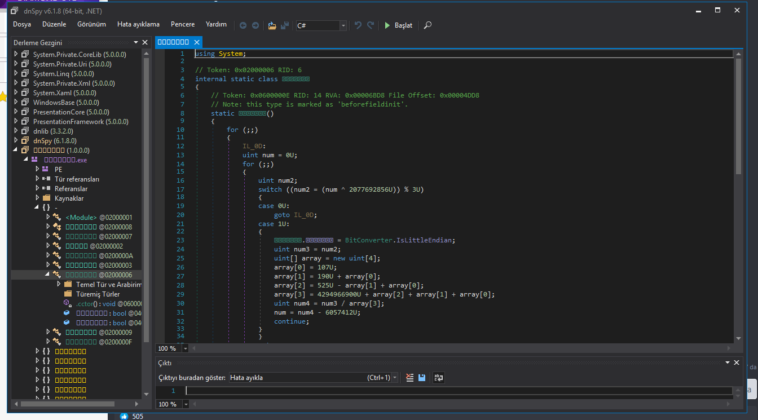Navigate forward with the forward arrow icon
758x420 pixels.
[x=255, y=25]
